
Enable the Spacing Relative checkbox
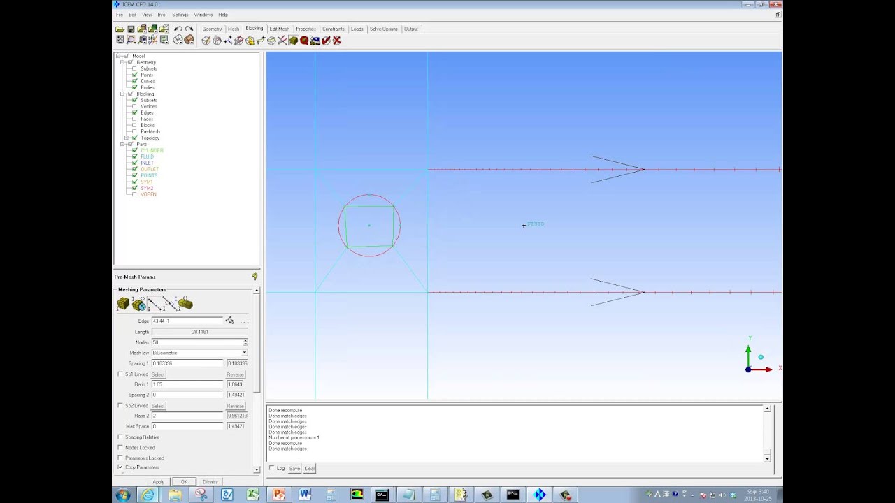coord(120,437)
